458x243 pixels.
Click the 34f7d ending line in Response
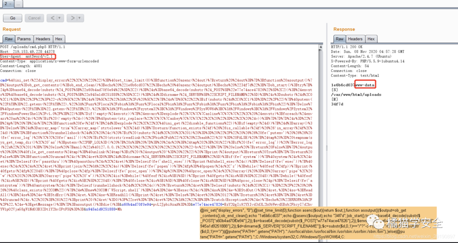tap(337, 104)
